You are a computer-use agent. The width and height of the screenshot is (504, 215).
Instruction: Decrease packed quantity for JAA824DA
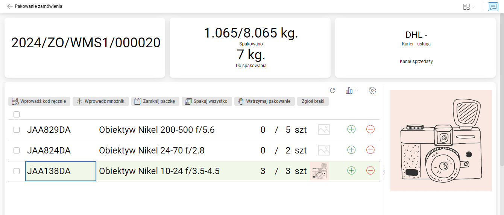(370, 150)
